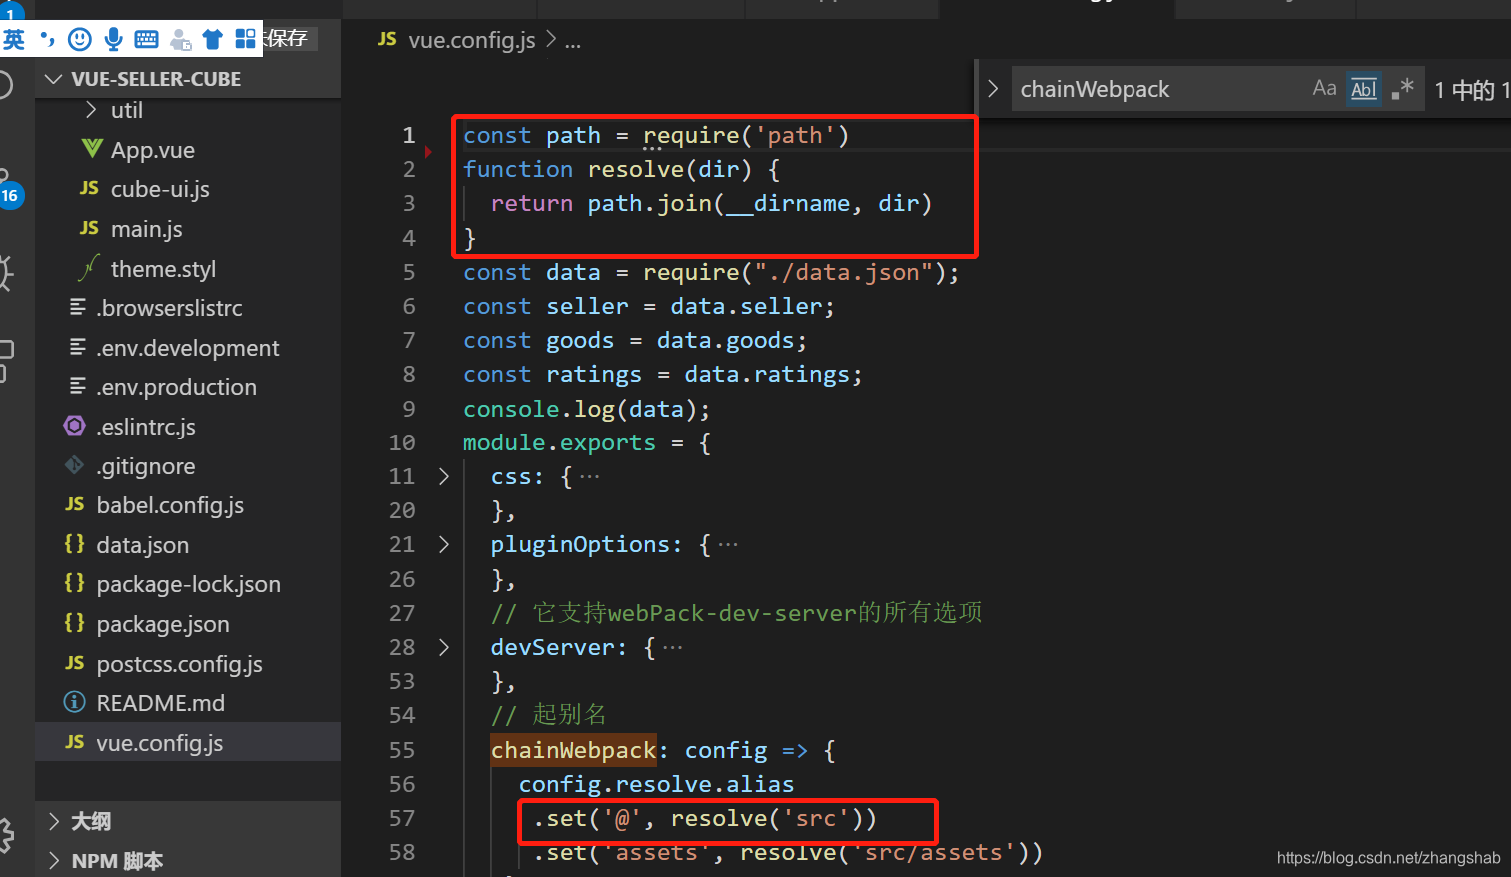
Task: Open .env.development via its file icon
Action: pos(77,347)
